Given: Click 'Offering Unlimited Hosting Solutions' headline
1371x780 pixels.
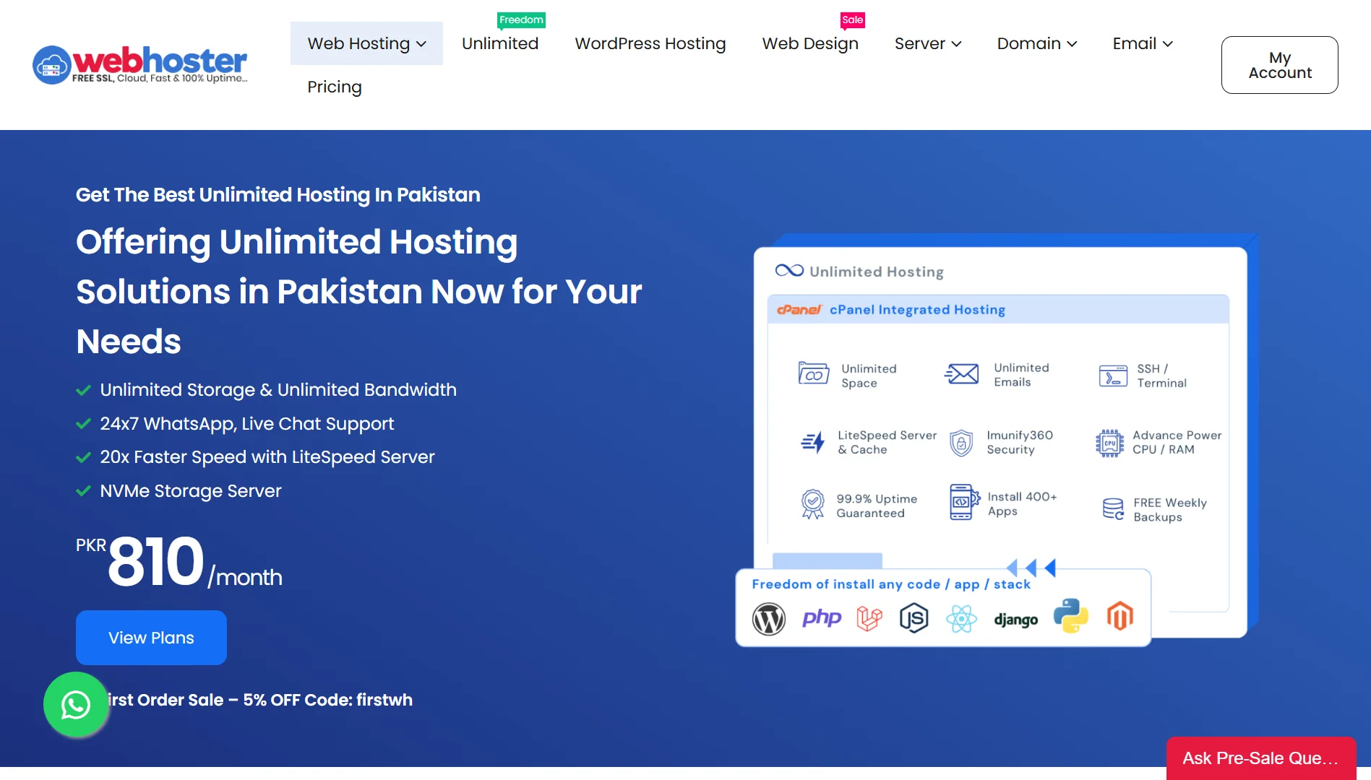Looking at the screenshot, I should [x=359, y=291].
